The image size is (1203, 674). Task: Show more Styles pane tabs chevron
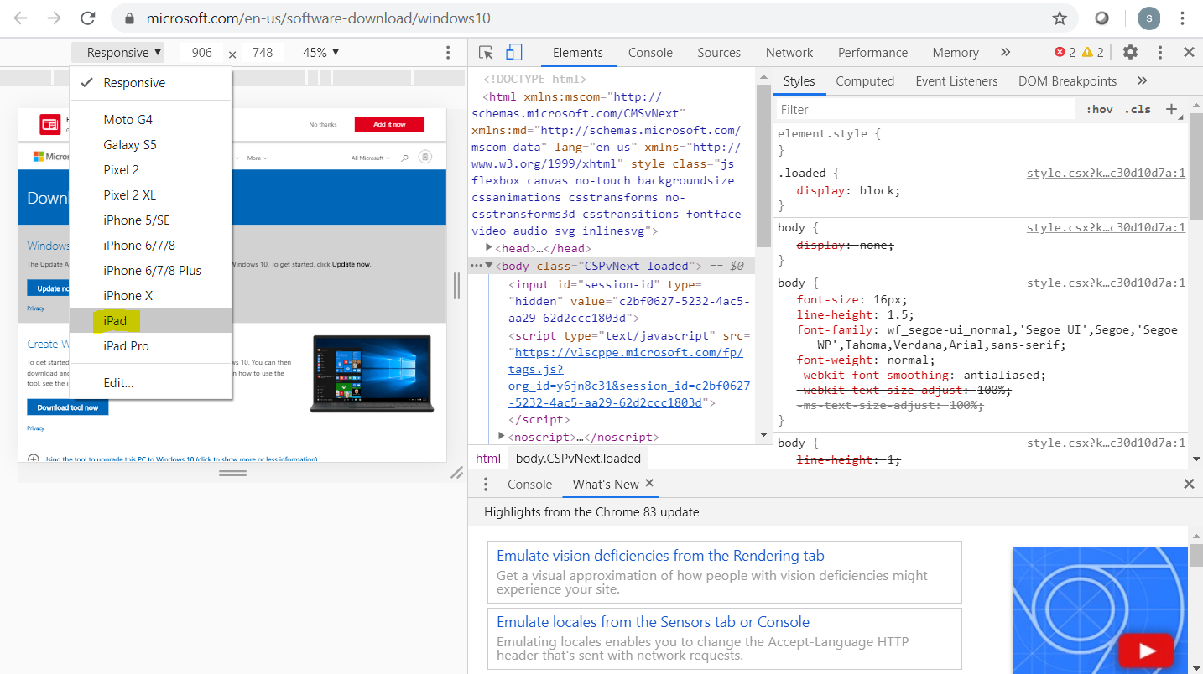1142,80
